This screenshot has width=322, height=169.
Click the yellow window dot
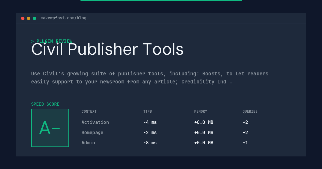28,18
